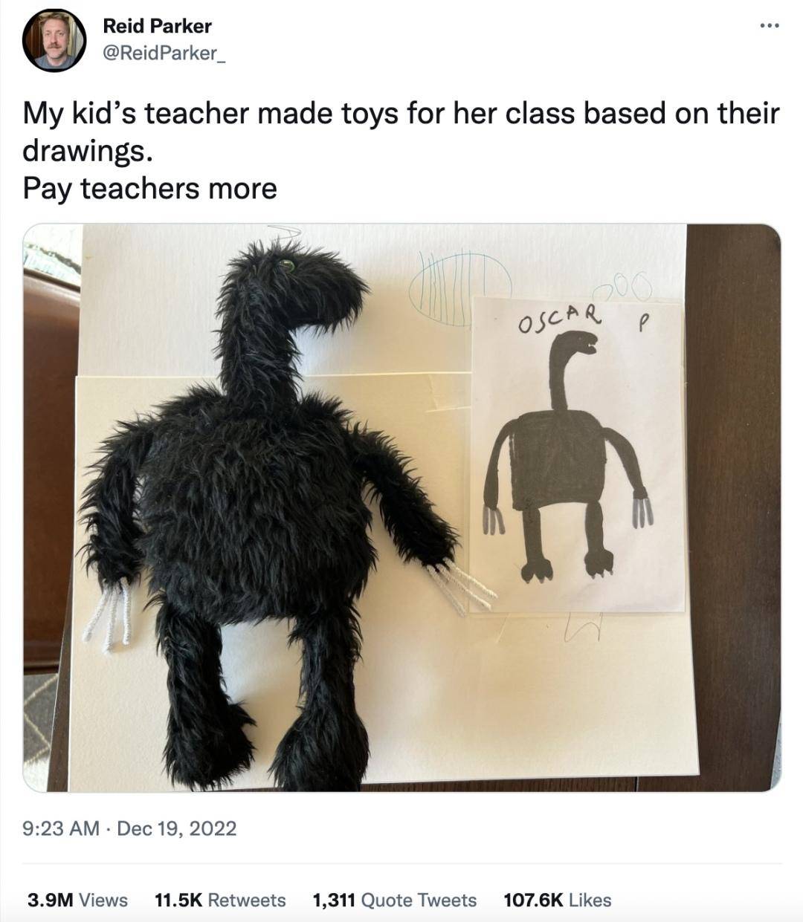Open the 1,311 Quote Tweets list
Viewport: 803px width, 922px height.
pos(395,900)
